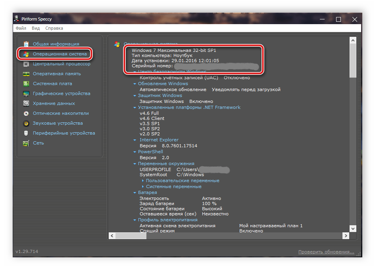Image resolution: width=375 pixels, height=270 pixels.
Task: Select Операционная система in sidebar
Action: (x=60, y=54)
